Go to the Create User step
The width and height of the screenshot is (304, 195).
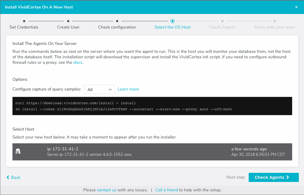click(68, 27)
